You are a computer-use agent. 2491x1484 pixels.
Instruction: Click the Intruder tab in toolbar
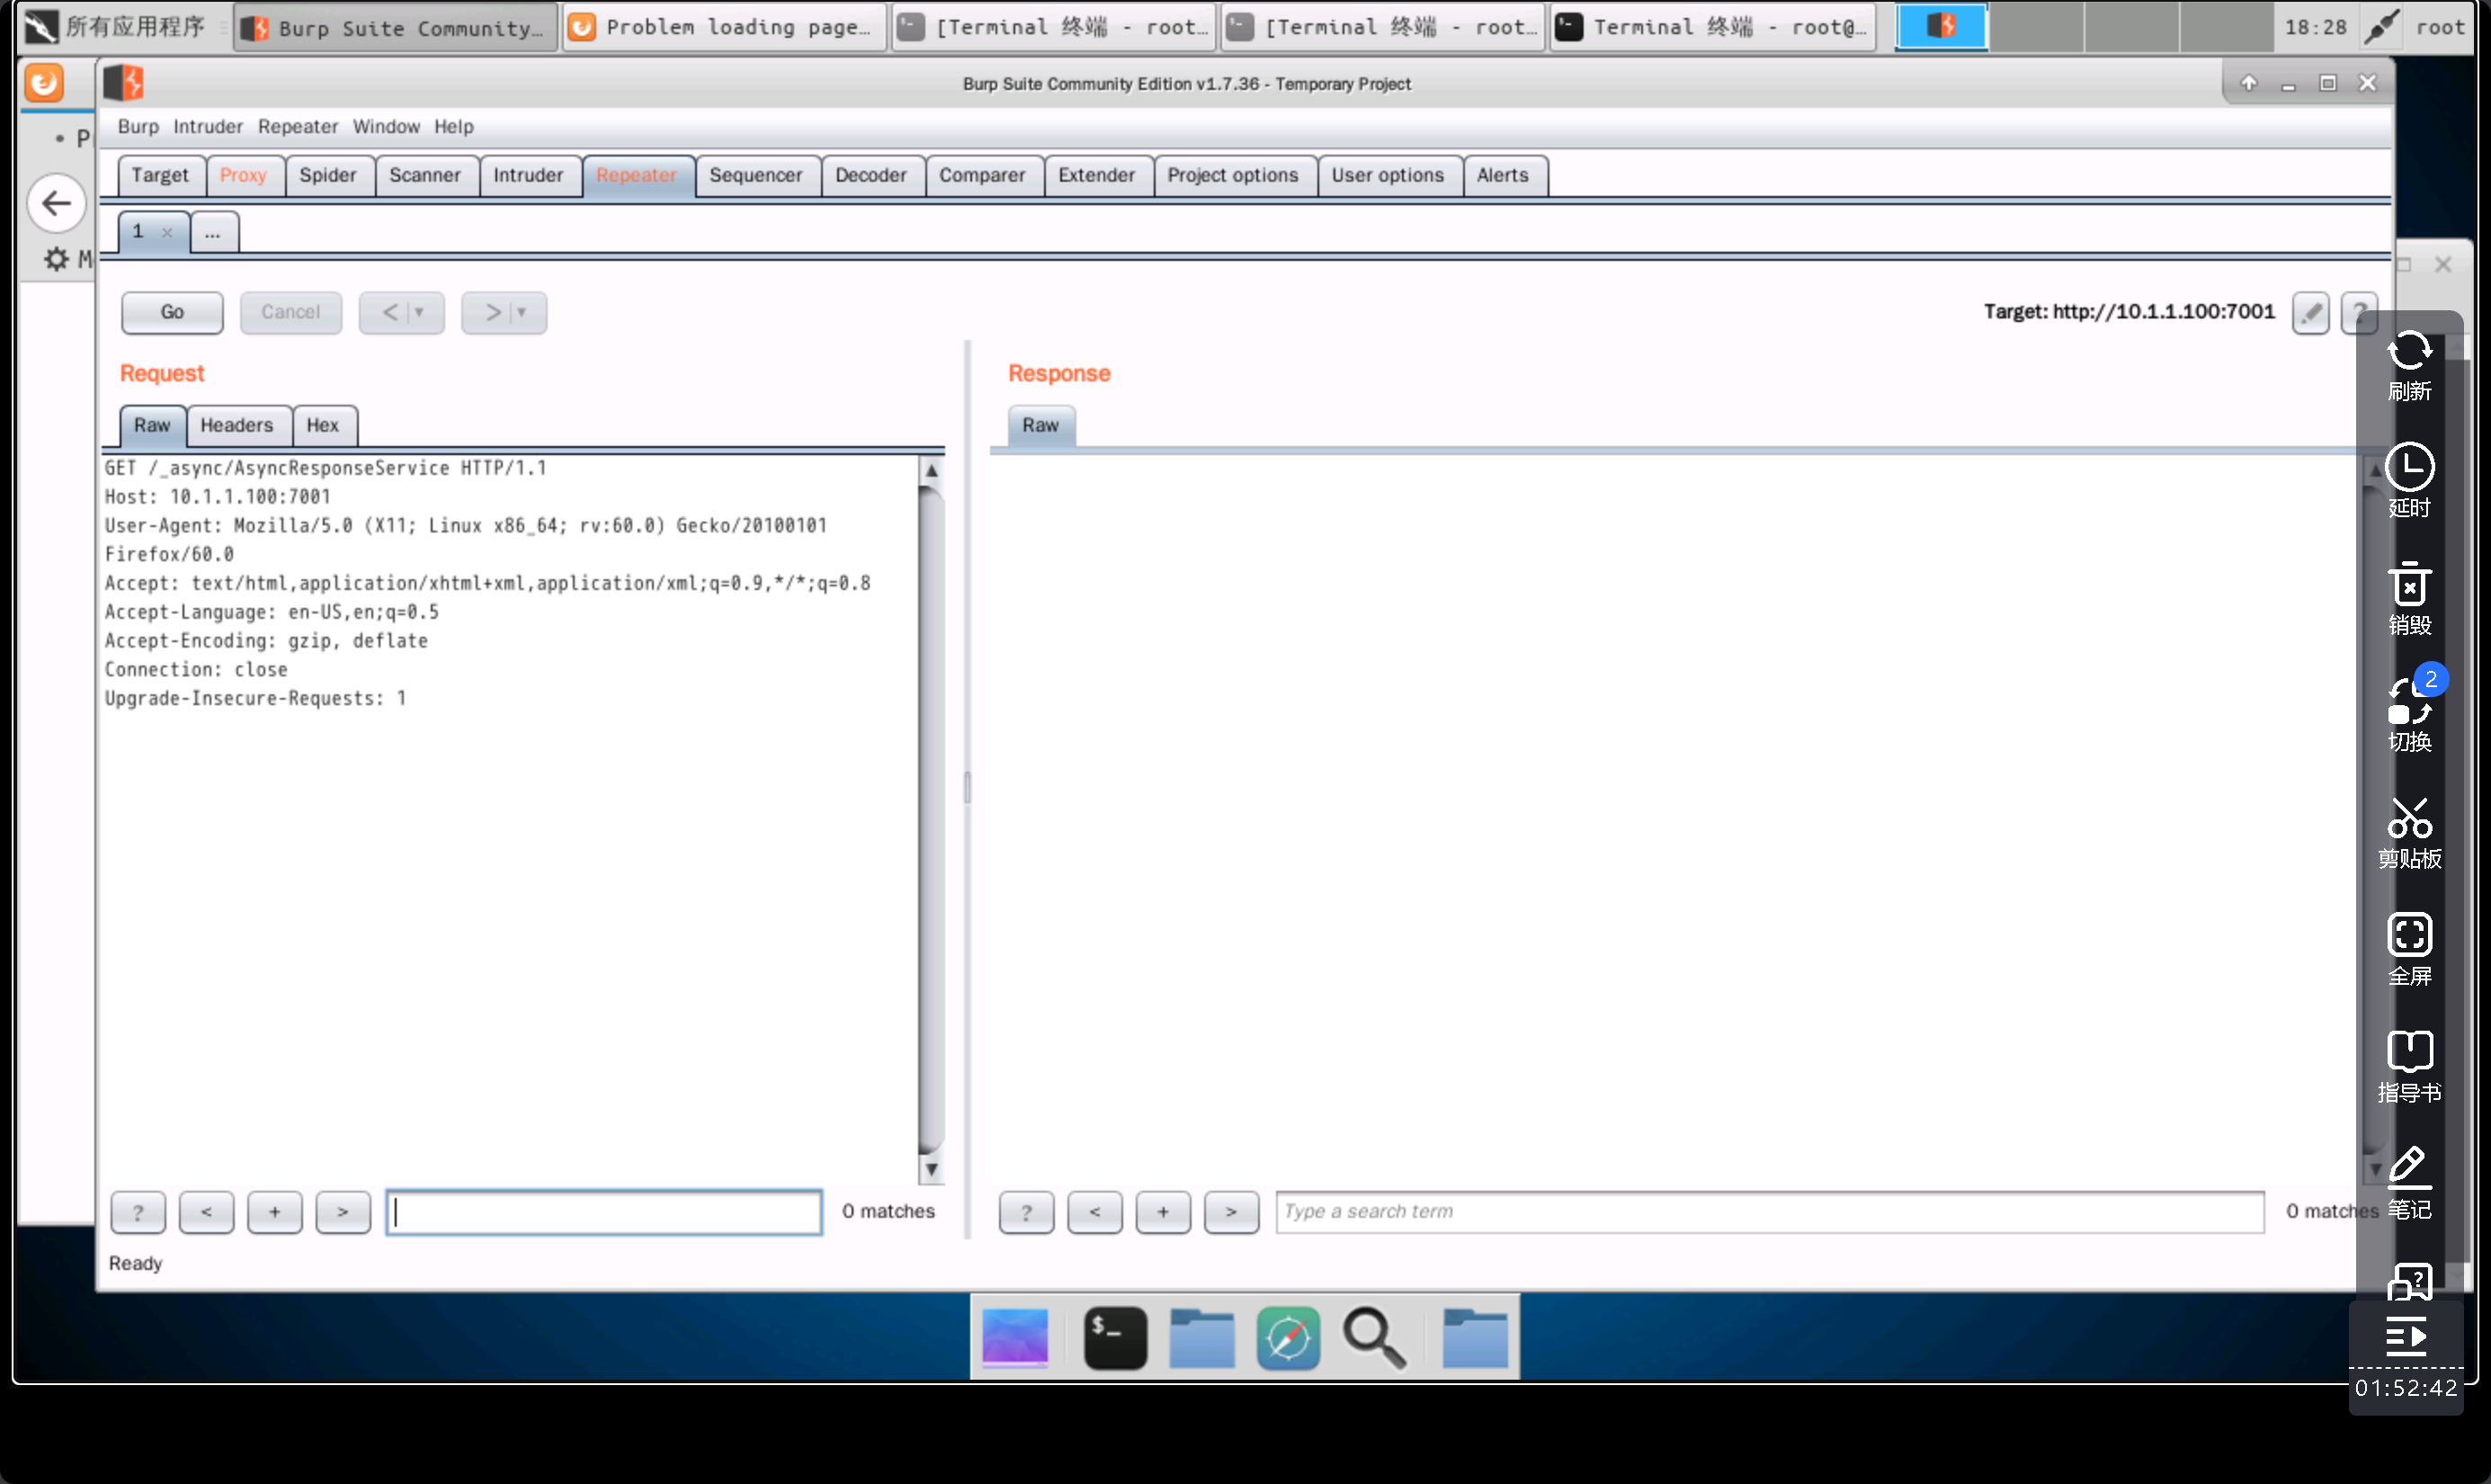[528, 174]
